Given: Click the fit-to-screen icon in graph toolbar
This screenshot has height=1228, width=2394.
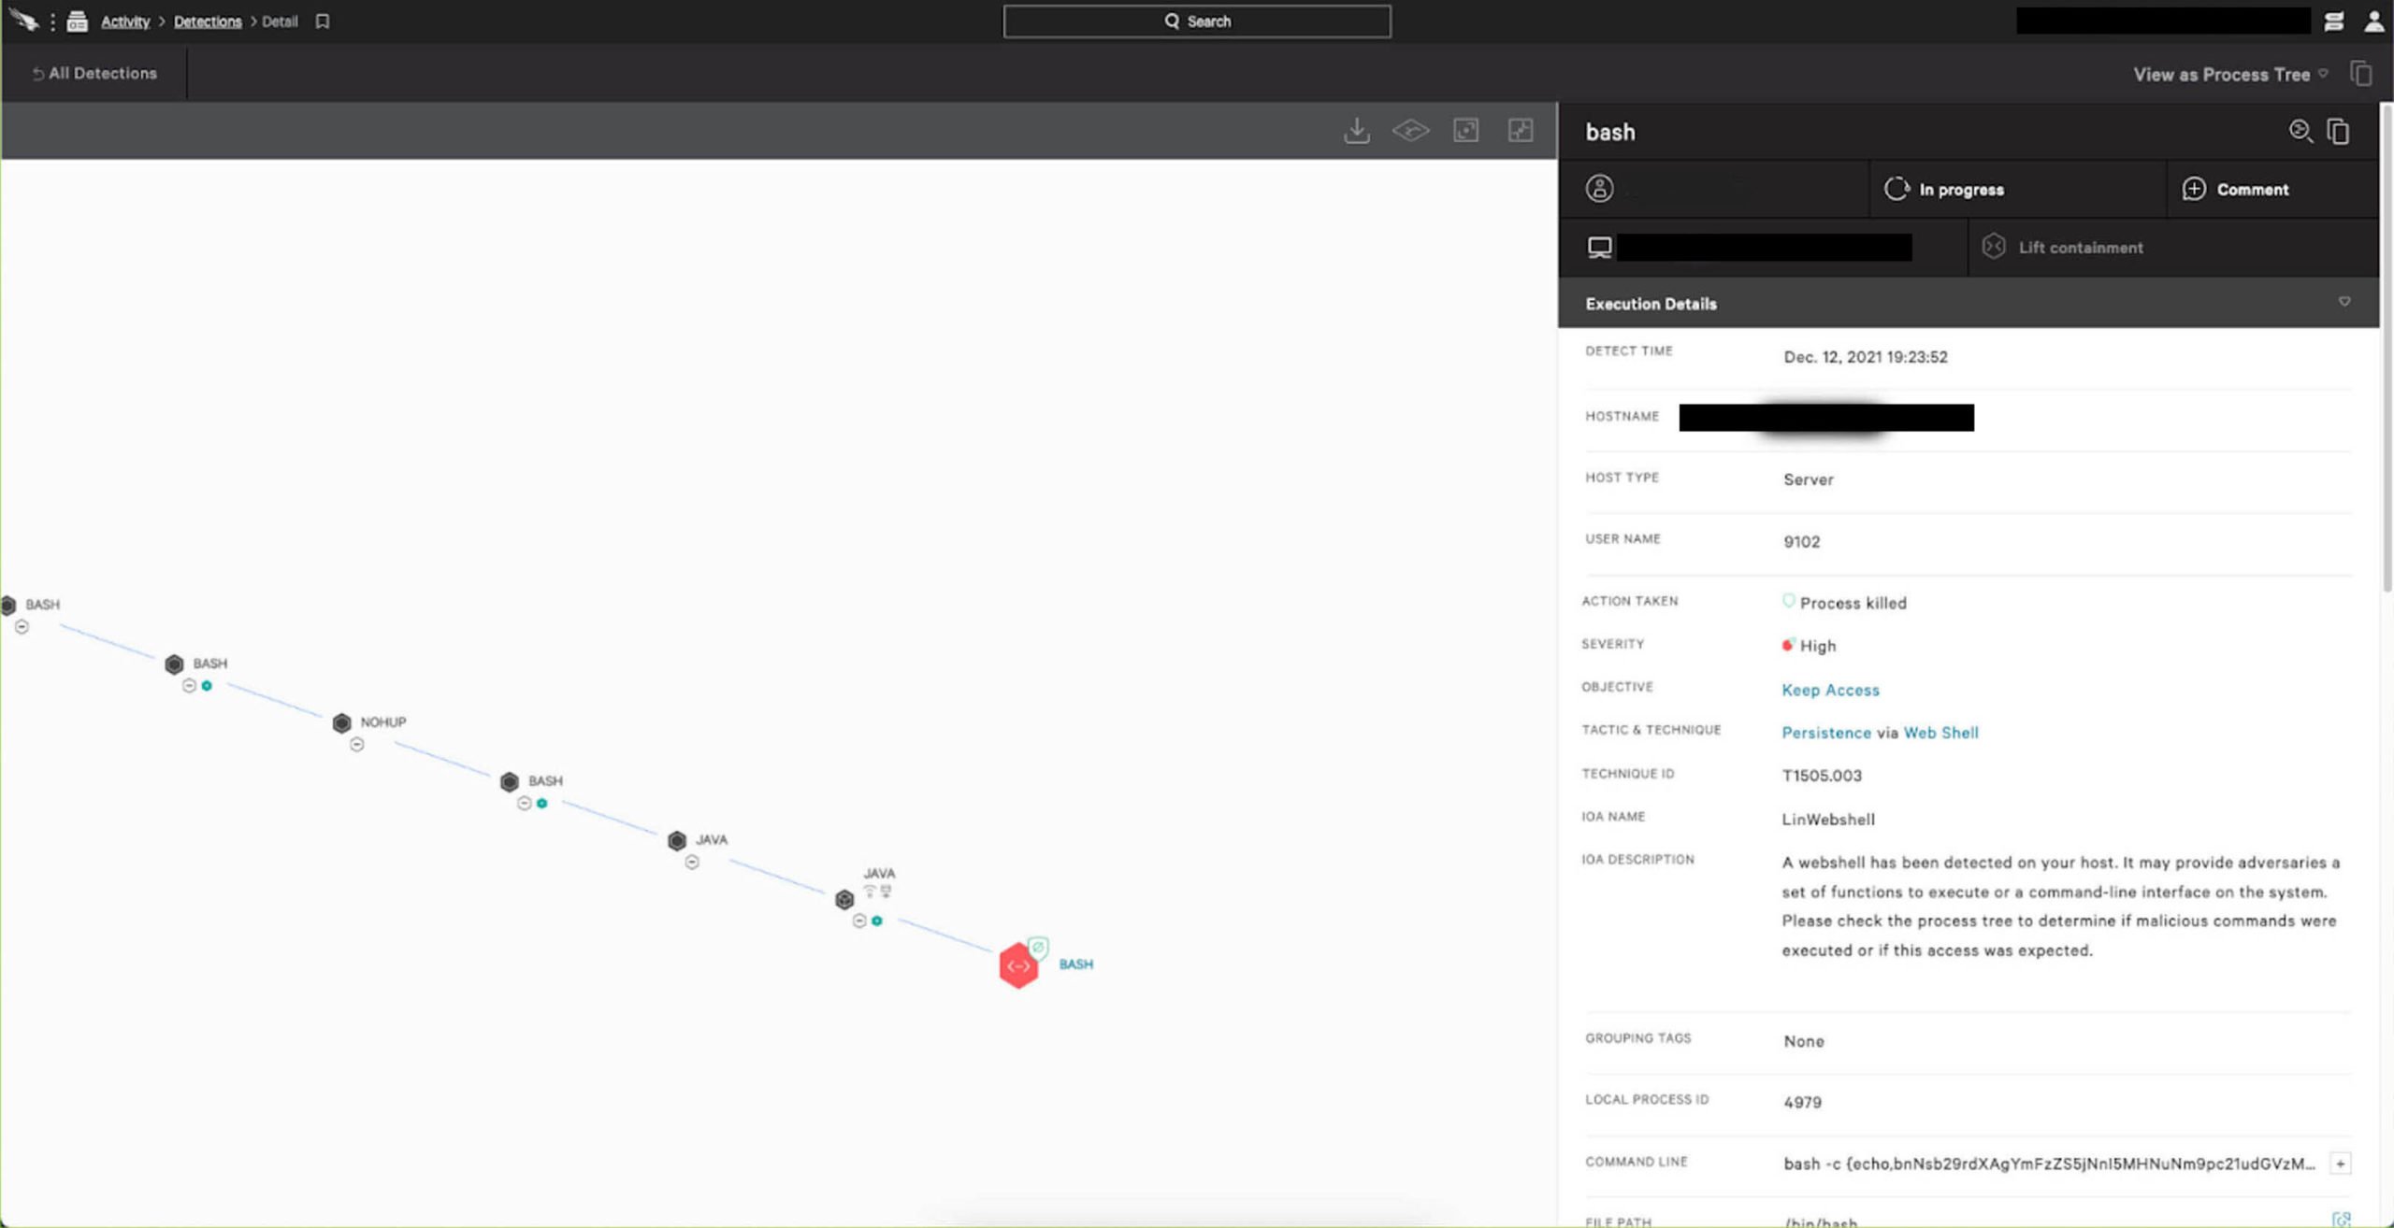Looking at the screenshot, I should [x=1466, y=130].
